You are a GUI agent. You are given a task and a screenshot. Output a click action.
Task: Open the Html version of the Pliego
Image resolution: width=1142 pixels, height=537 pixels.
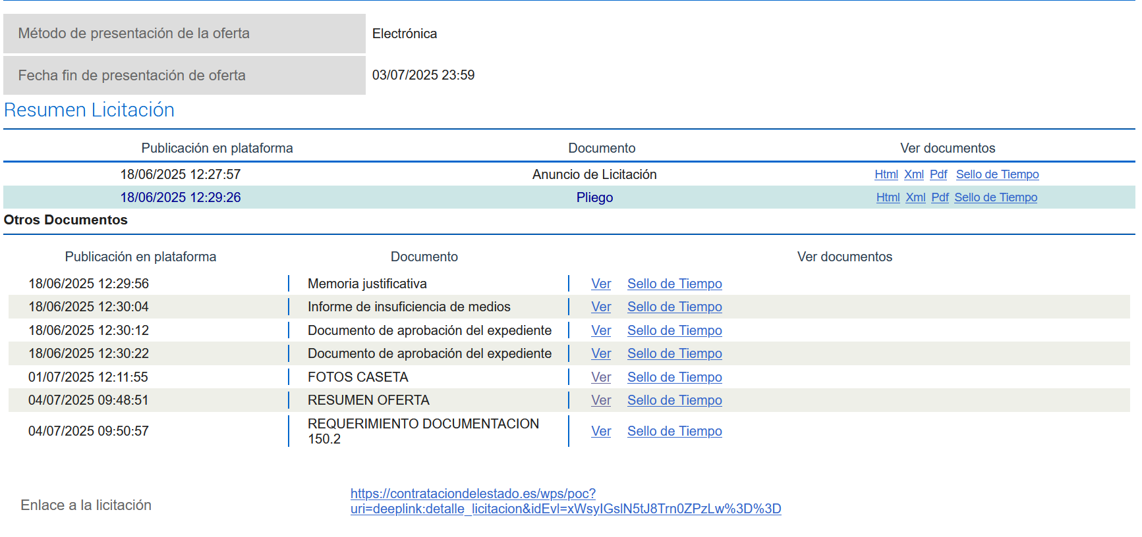click(x=888, y=197)
